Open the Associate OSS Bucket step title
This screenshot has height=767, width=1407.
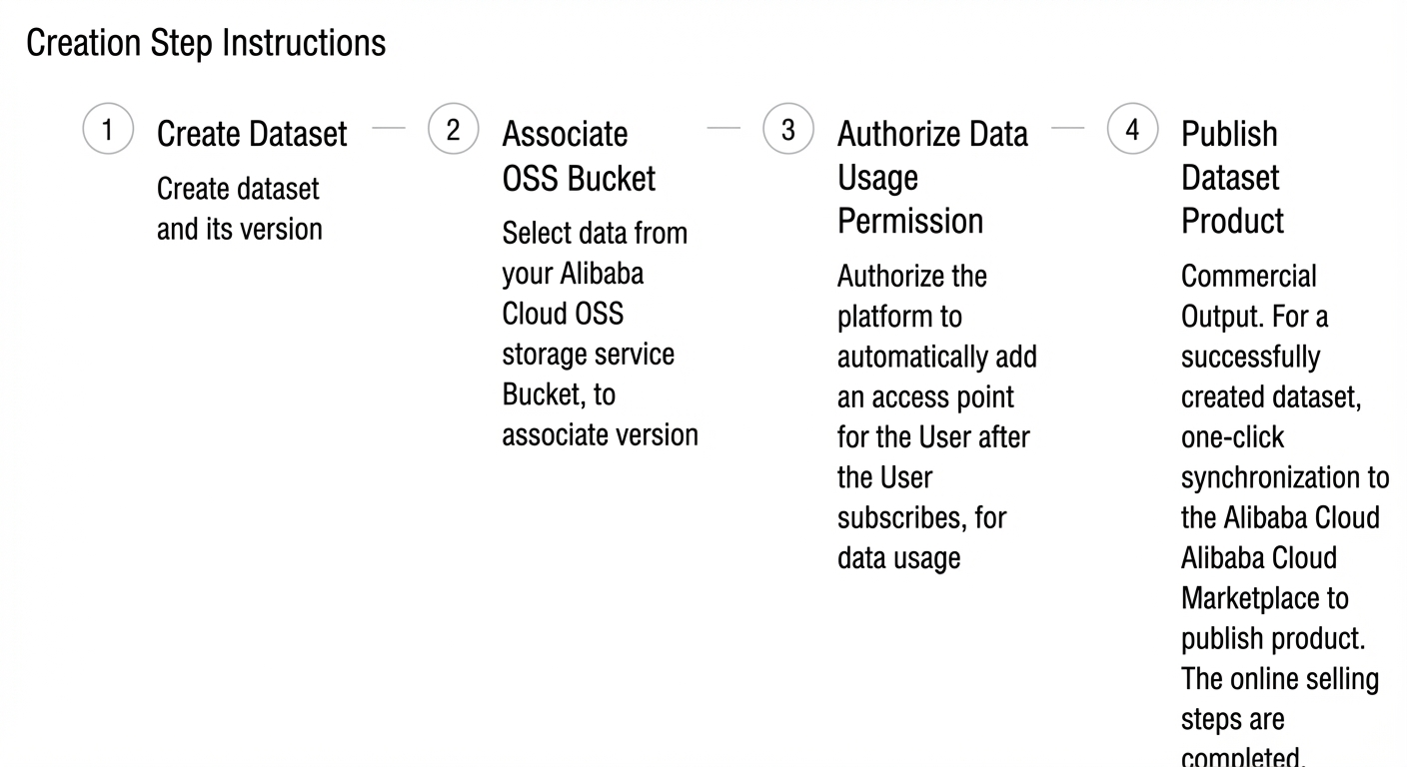coord(579,156)
